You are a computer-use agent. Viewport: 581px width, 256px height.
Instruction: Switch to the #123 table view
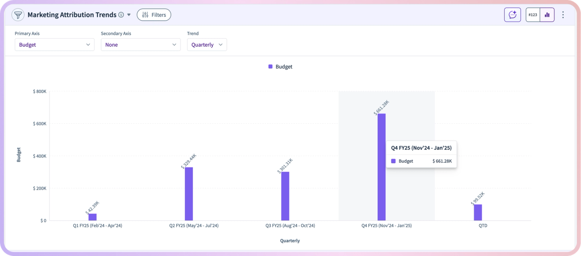point(533,15)
